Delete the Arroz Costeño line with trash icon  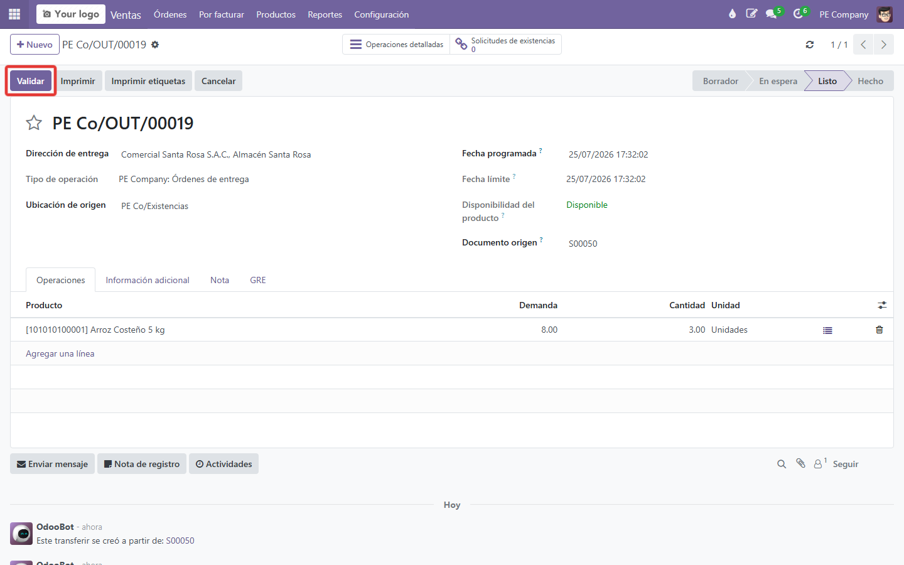pos(879,330)
